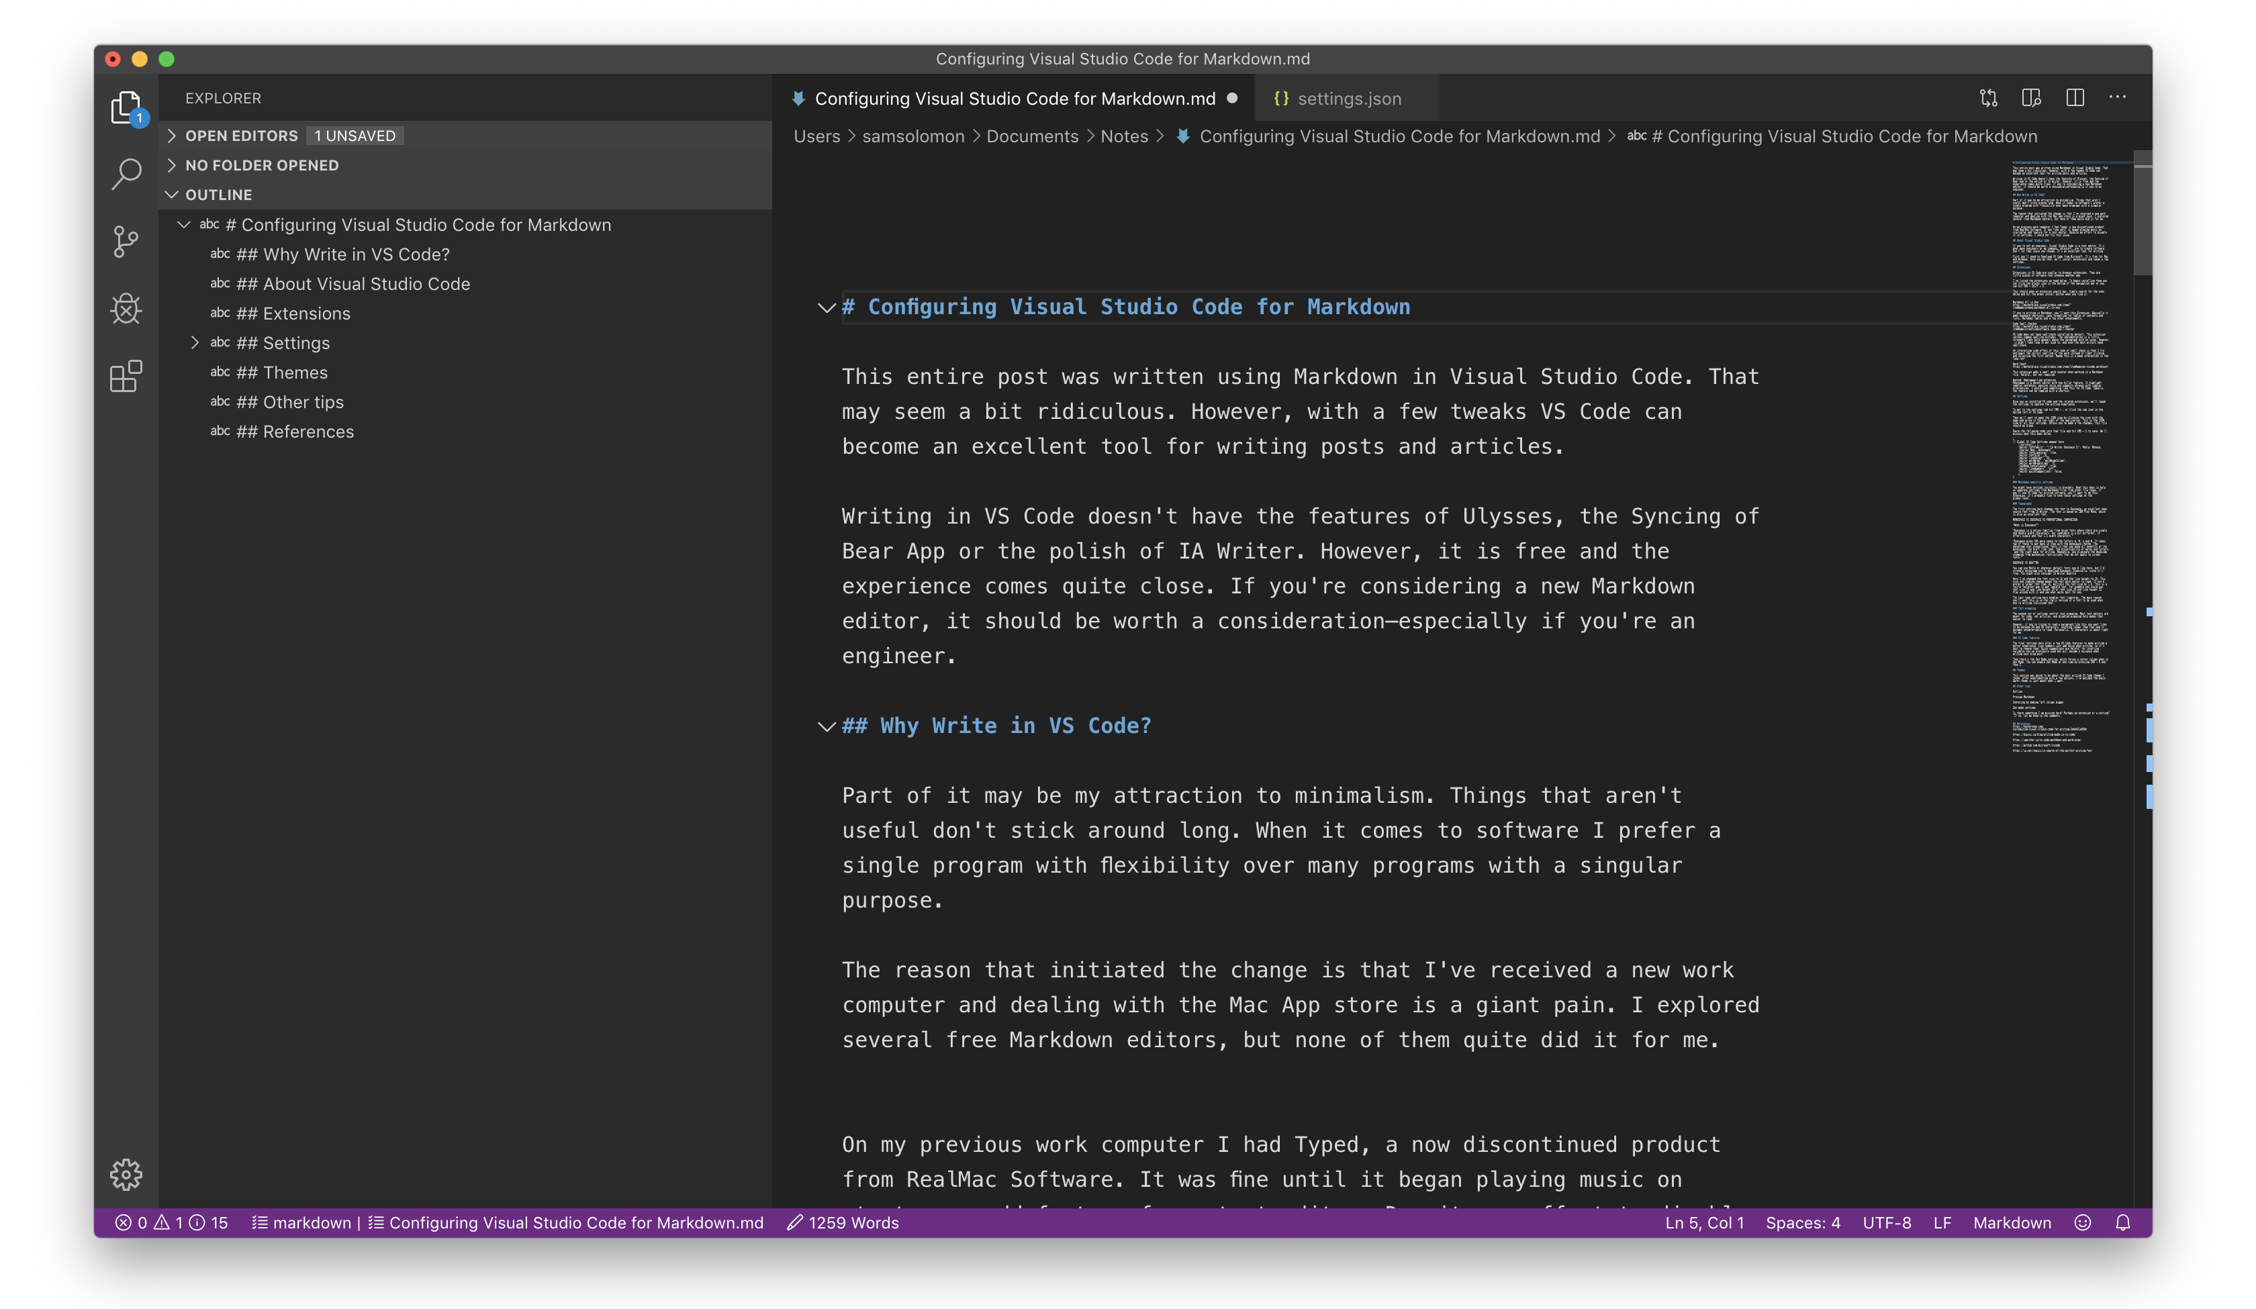Open the Source Control view
This screenshot has width=2256, height=1309.
click(x=126, y=242)
